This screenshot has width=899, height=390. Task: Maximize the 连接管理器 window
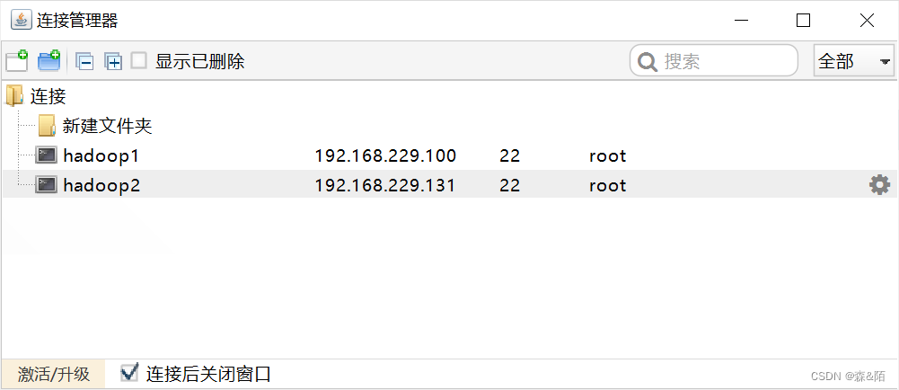click(803, 20)
